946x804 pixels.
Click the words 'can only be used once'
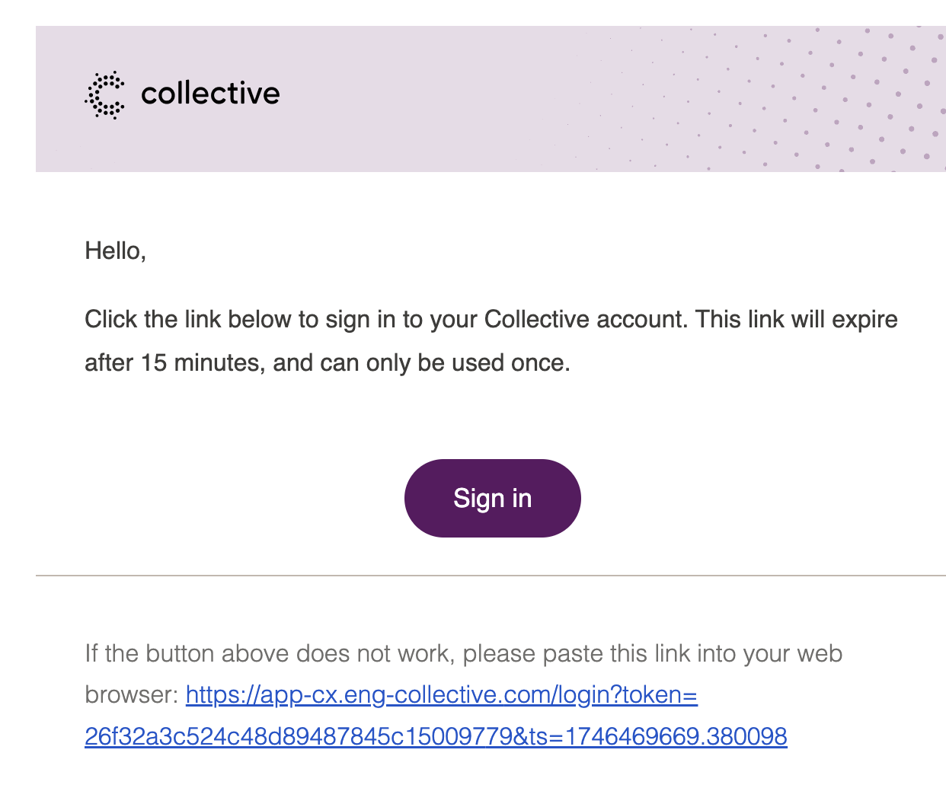pos(443,362)
